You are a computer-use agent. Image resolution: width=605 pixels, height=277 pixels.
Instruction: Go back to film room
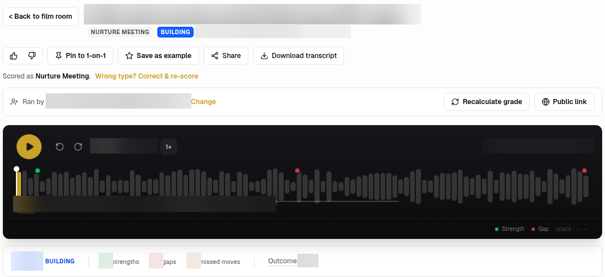click(40, 16)
